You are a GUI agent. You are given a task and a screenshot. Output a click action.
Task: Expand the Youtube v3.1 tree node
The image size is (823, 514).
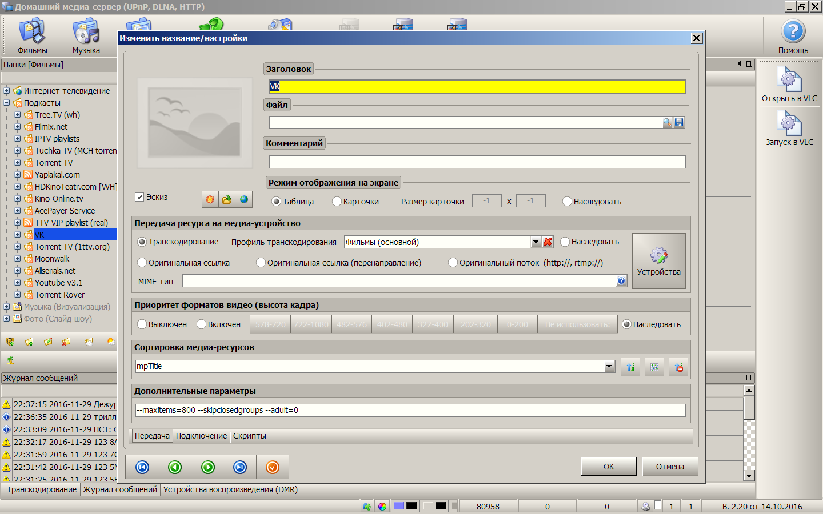click(x=17, y=283)
